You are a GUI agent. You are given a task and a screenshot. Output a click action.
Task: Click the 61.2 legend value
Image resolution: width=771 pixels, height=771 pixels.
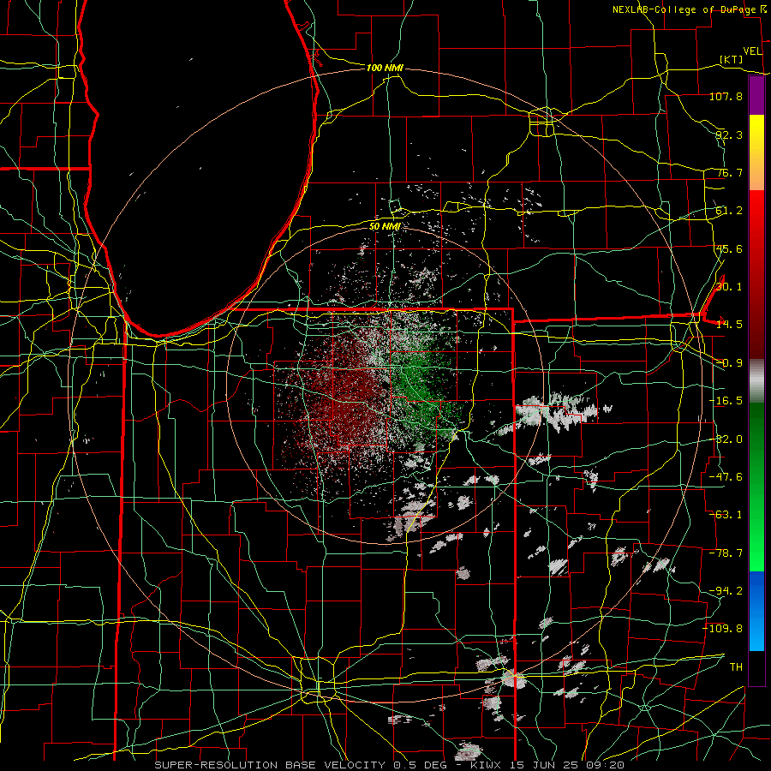729,211
